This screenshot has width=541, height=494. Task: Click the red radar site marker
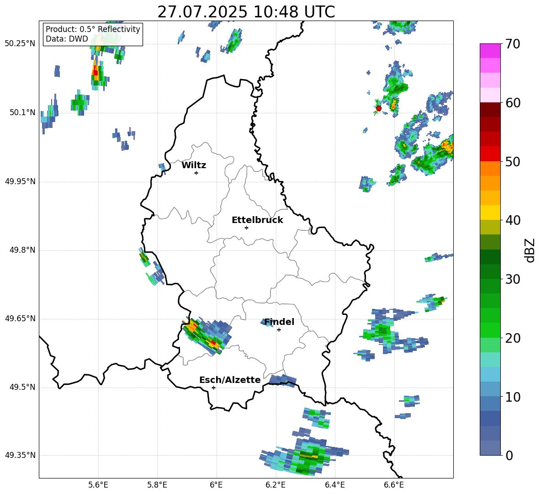[378, 108]
